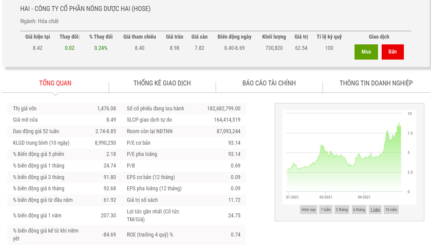
Task: Select the Hôm nay chart range
Action: point(308,210)
